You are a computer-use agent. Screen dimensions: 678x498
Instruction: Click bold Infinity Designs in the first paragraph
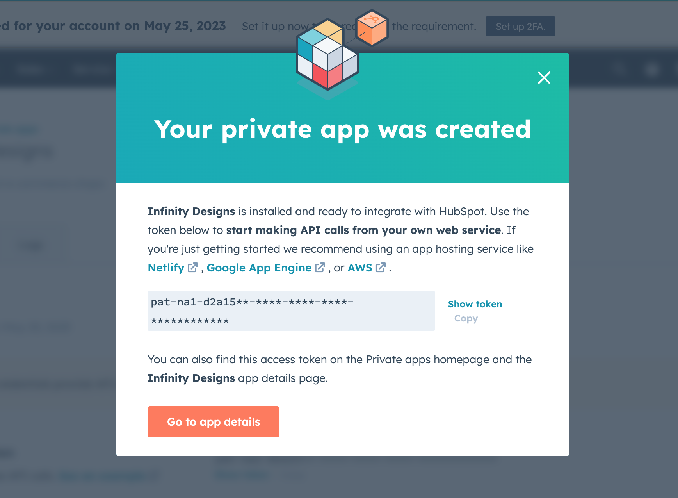pos(191,211)
